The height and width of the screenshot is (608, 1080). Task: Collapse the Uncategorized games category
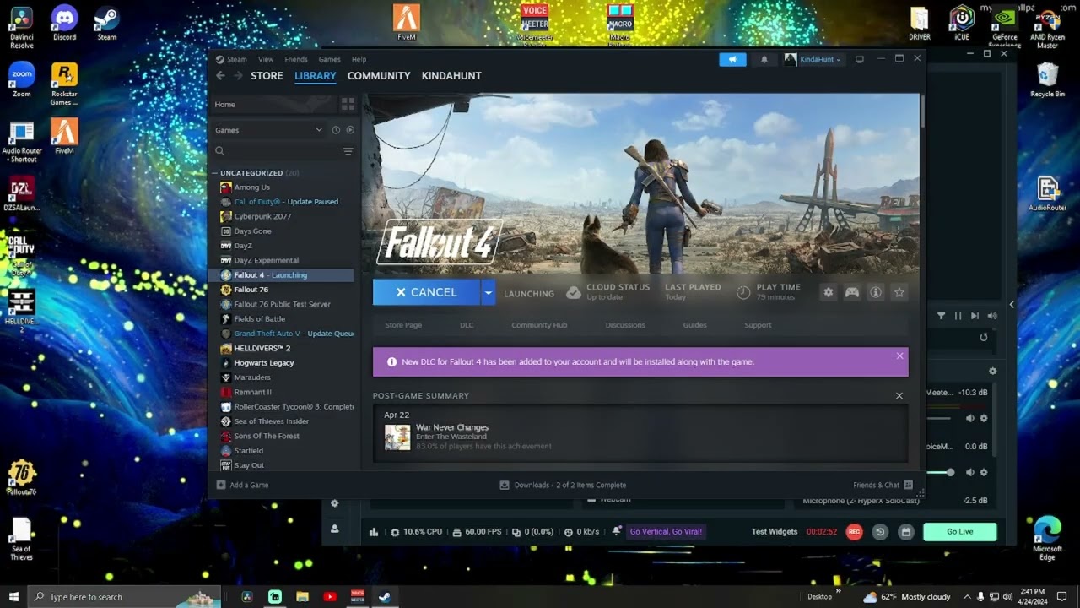[215, 173]
